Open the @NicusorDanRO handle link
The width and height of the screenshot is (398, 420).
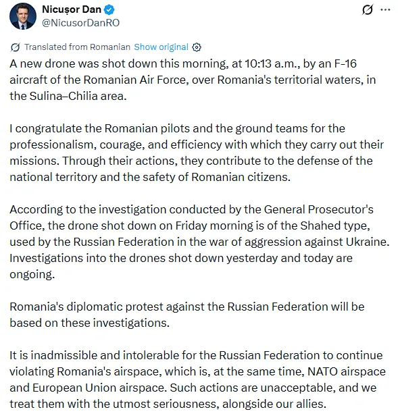click(x=80, y=23)
